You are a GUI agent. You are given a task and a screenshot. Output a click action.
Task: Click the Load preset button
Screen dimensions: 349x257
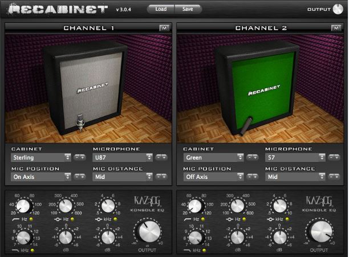tap(161, 9)
